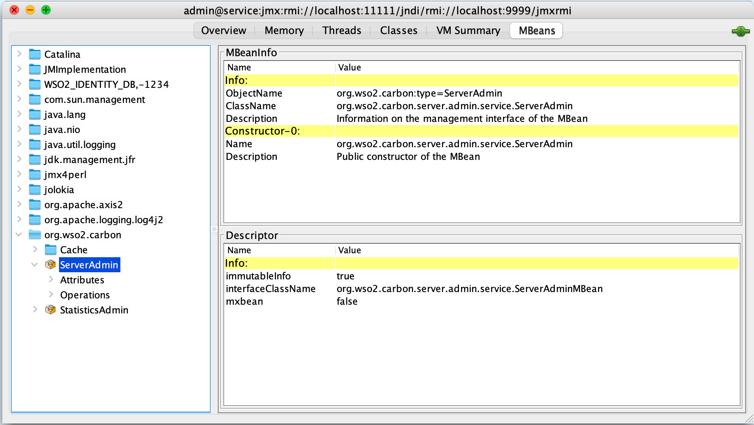Select the Operations tree item
Image resolution: width=754 pixels, height=425 pixels.
tap(85, 295)
